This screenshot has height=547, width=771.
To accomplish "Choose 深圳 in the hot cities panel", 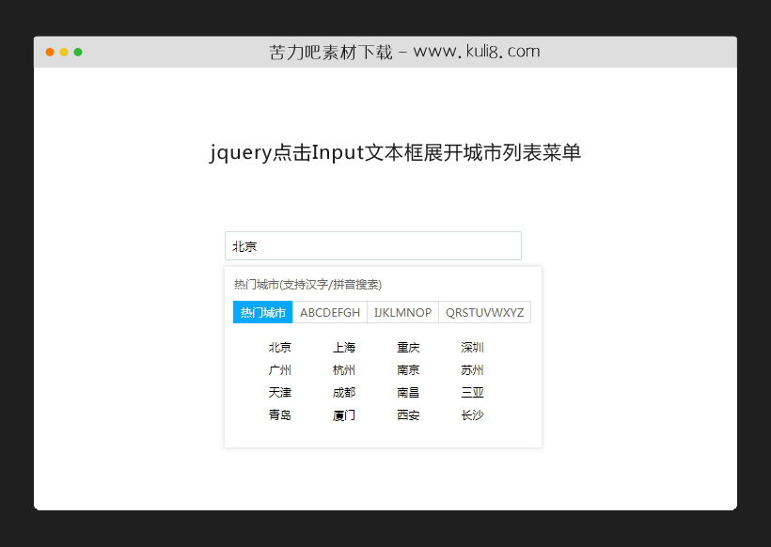I will (x=471, y=347).
